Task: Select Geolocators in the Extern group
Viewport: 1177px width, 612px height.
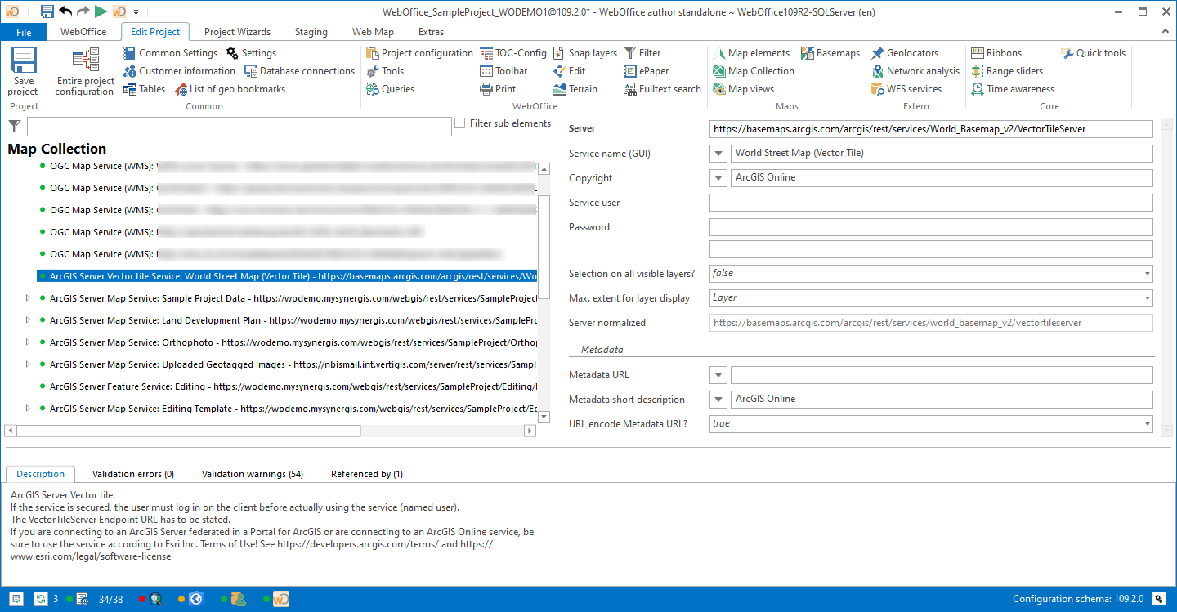Action: [910, 52]
